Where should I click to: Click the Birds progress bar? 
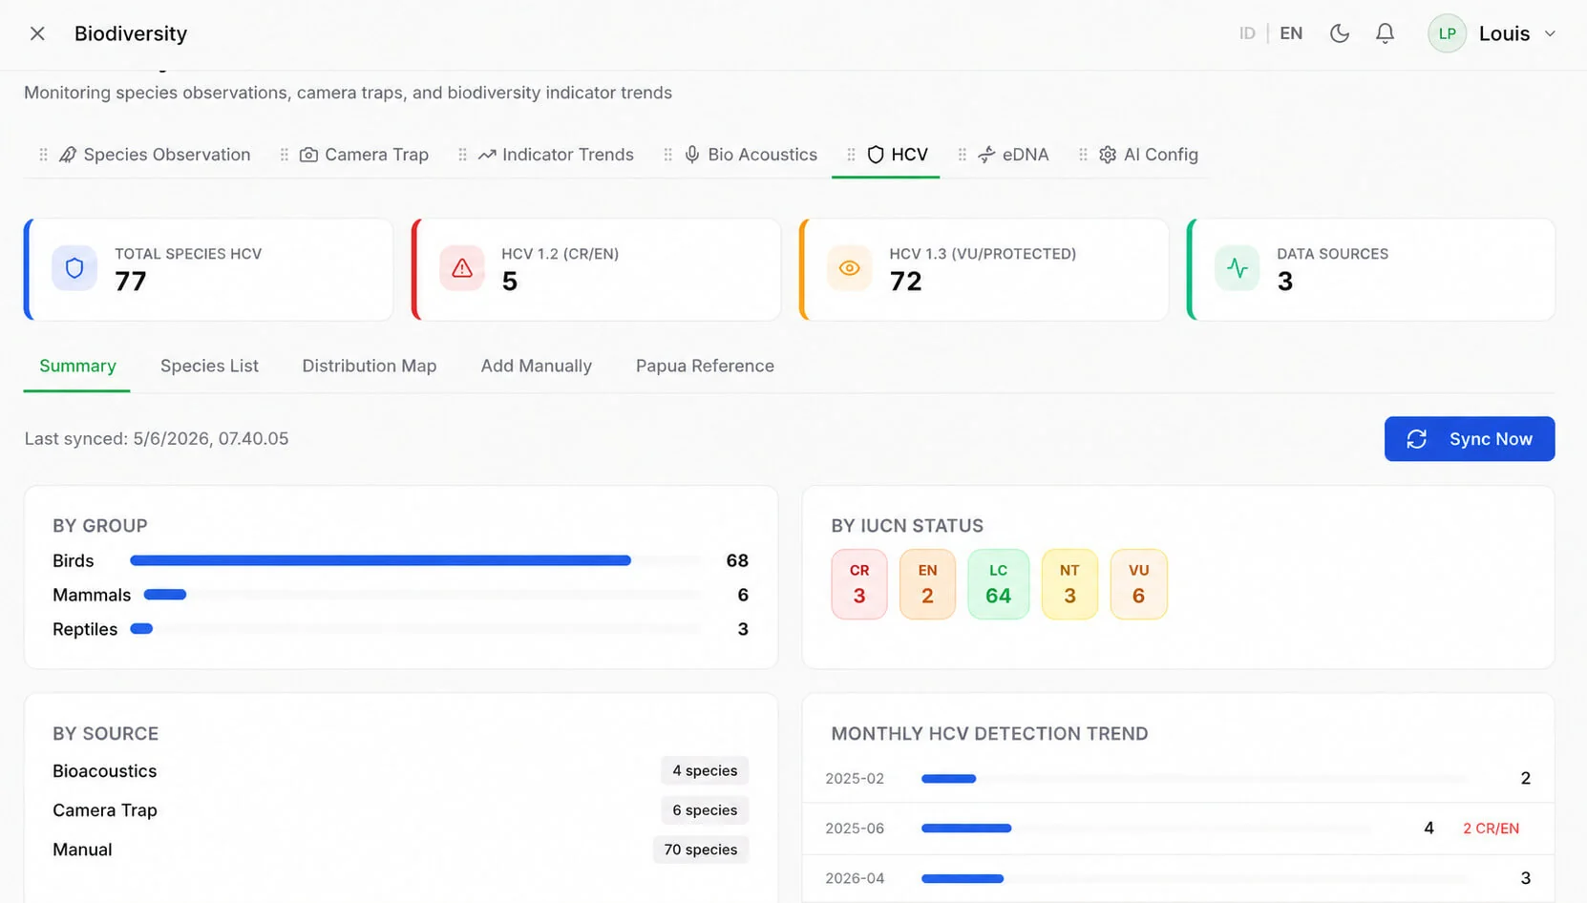[x=415, y=560]
